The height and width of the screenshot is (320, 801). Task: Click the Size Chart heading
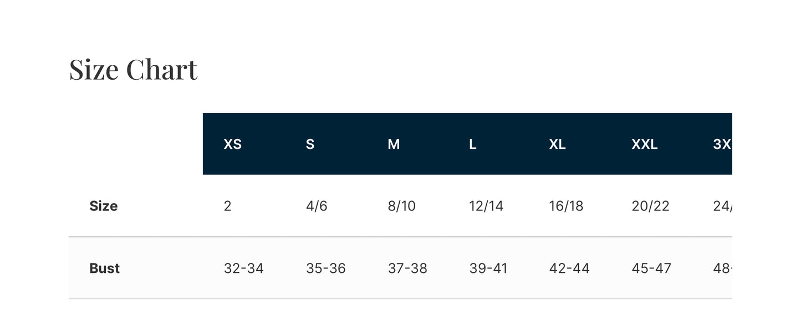[x=133, y=70]
